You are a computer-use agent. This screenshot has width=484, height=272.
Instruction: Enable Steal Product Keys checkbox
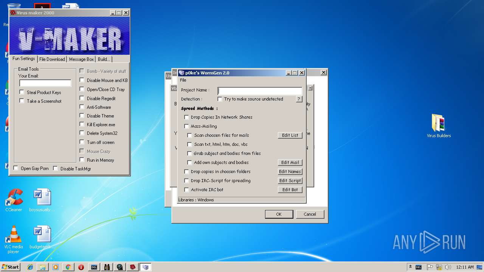tap(22, 92)
